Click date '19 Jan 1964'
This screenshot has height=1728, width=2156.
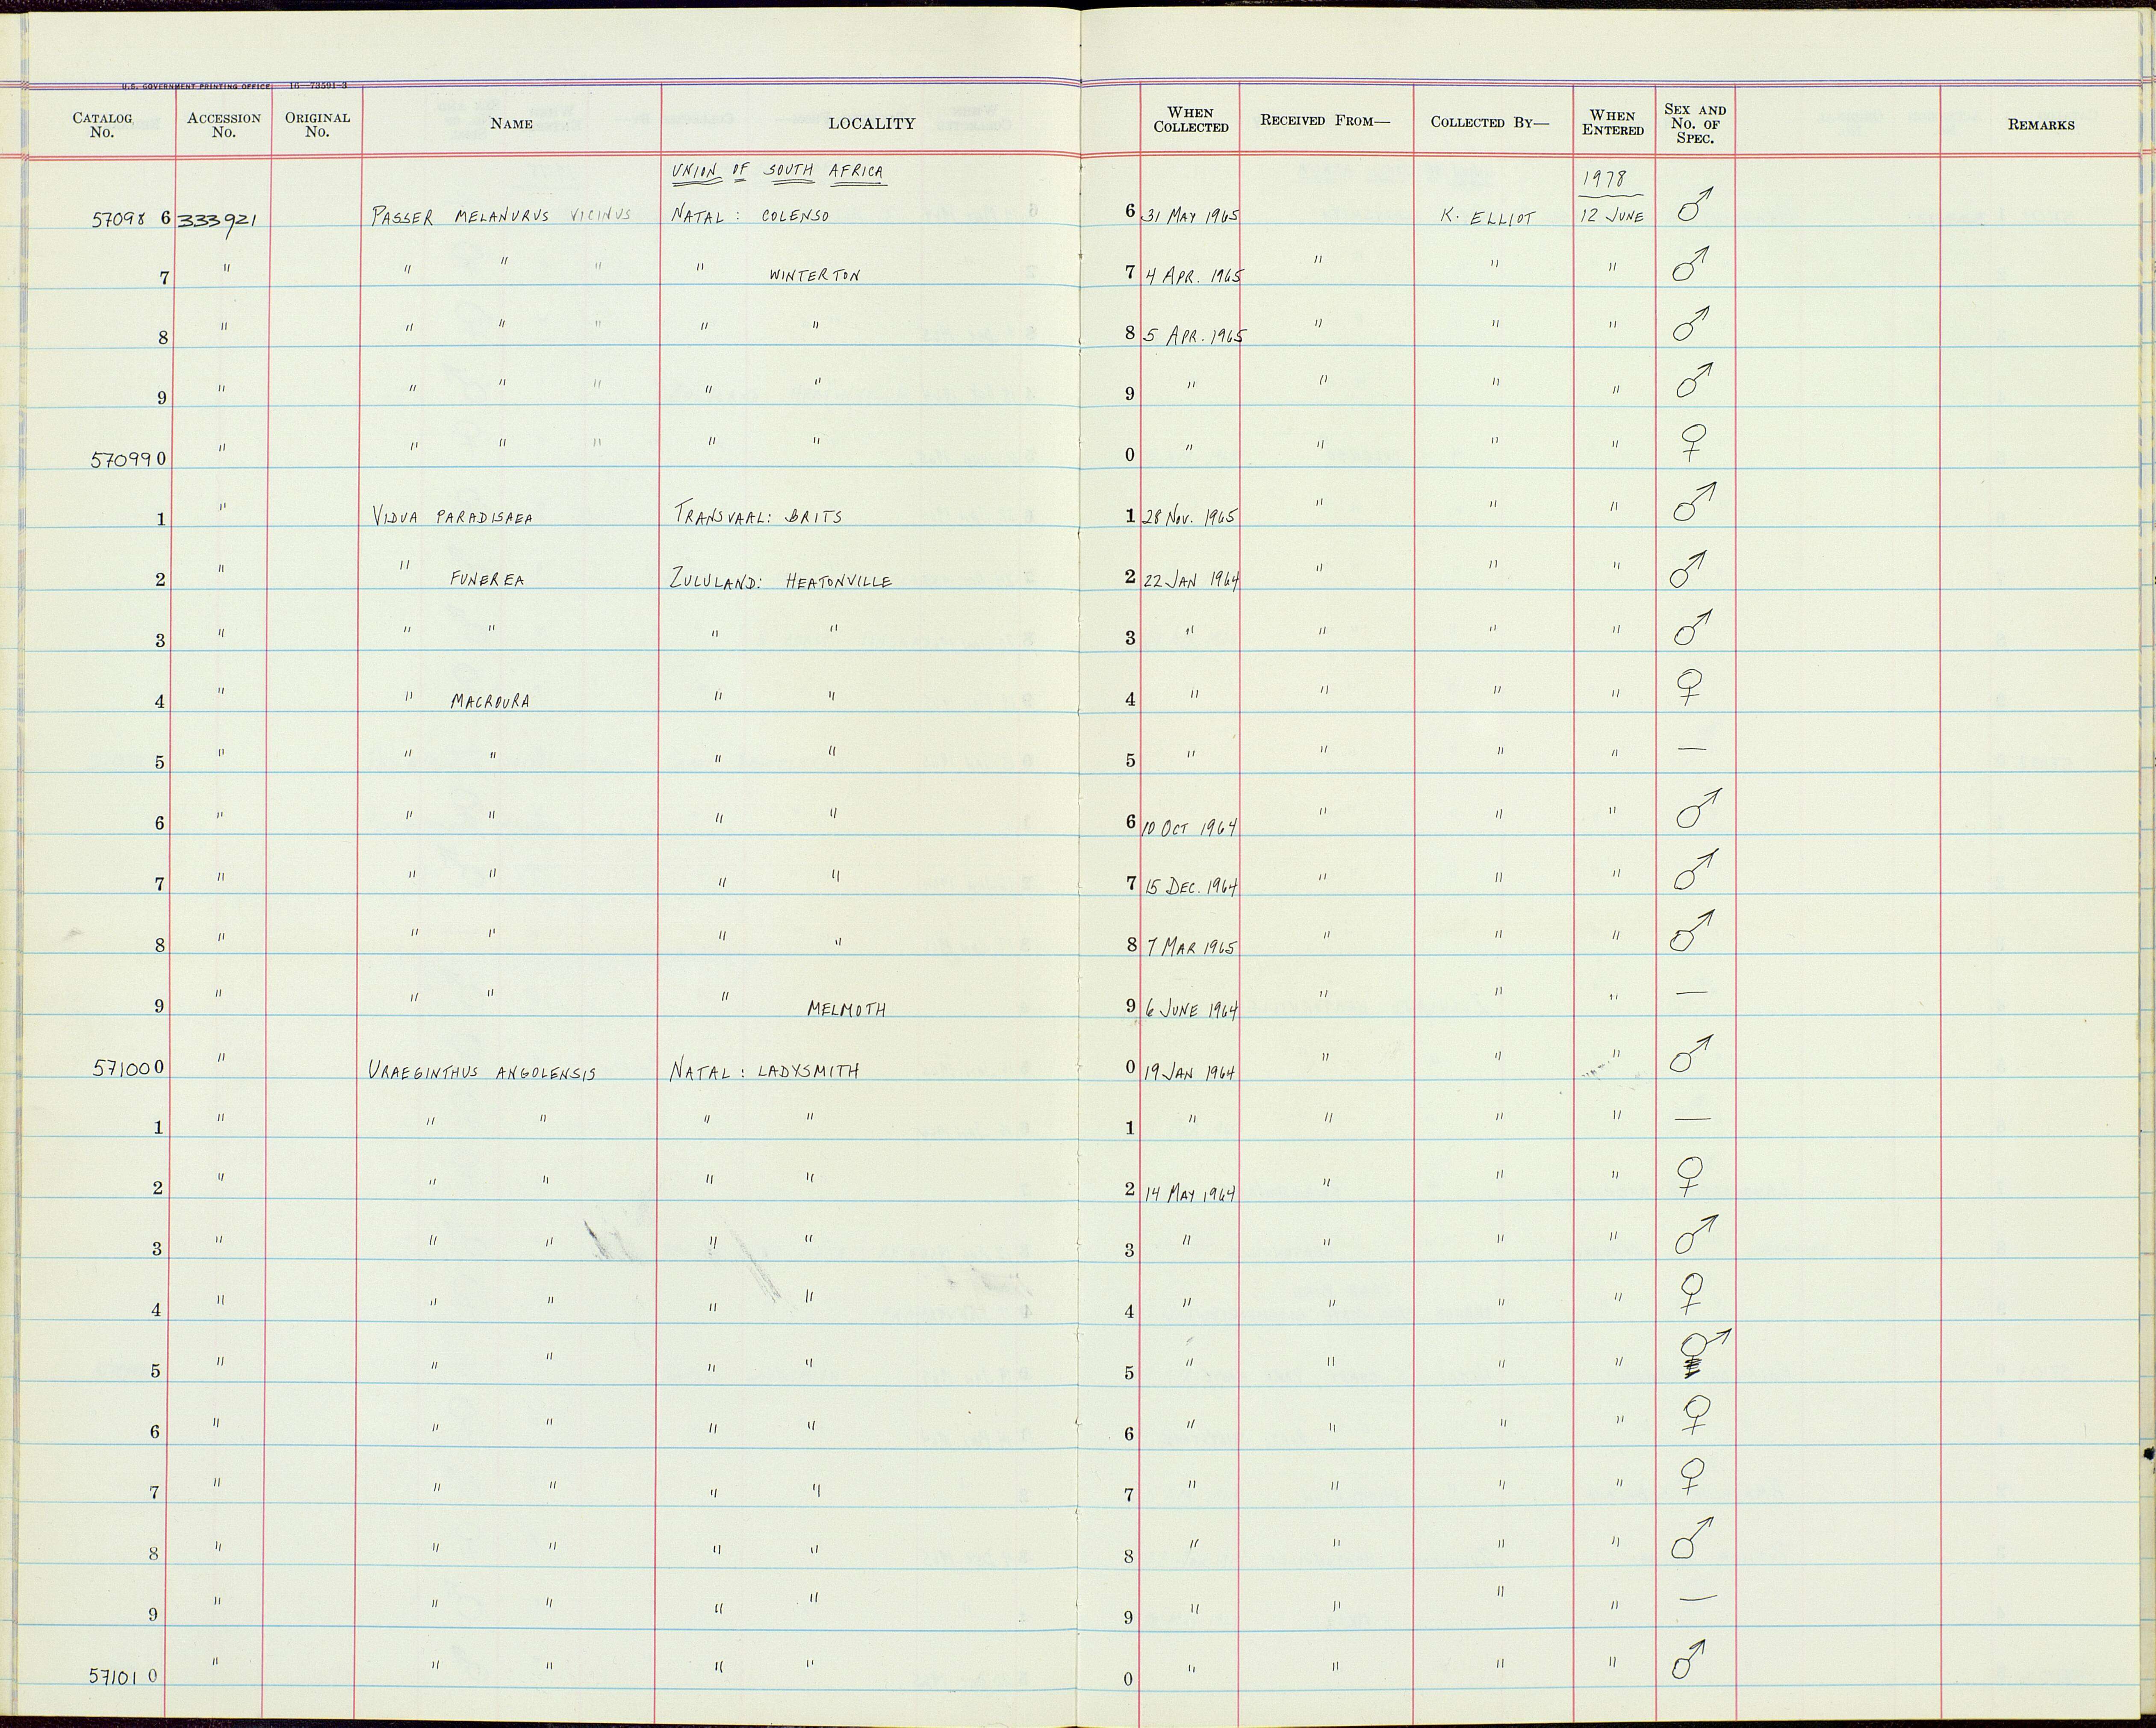pyautogui.click(x=1190, y=1072)
